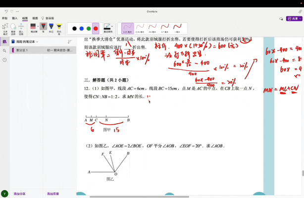This screenshot has width=304, height=198.
Task: Select the 插入空格 insert space tool
Action: (21, 29)
